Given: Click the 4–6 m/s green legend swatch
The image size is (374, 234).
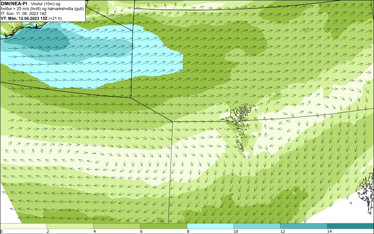Looking at the screenshot, I should click(x=117, y=226).
